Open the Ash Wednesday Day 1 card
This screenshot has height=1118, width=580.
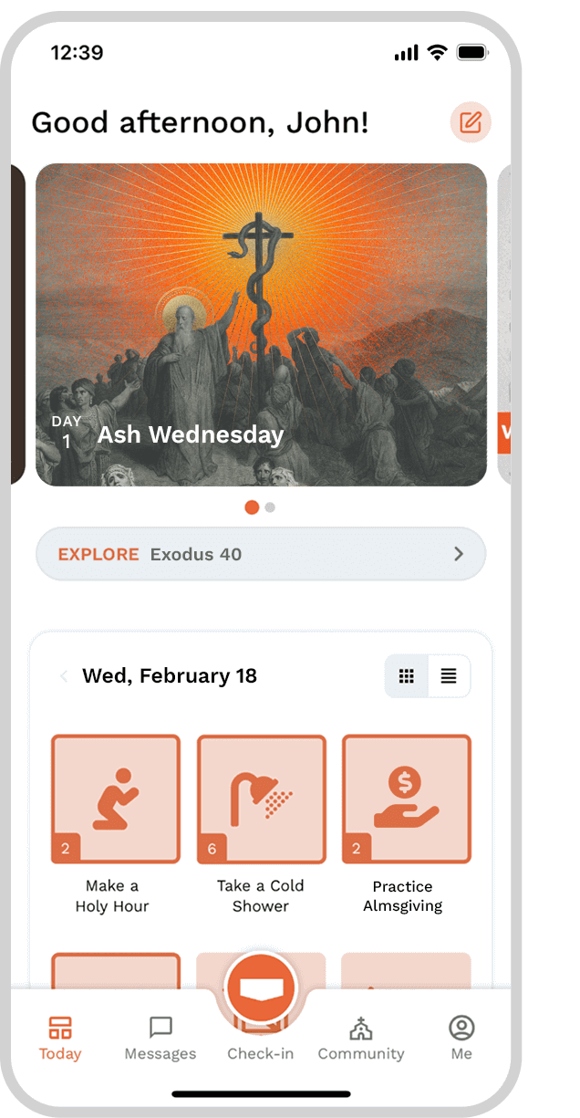pyautogui.click(x=261, y=325)
